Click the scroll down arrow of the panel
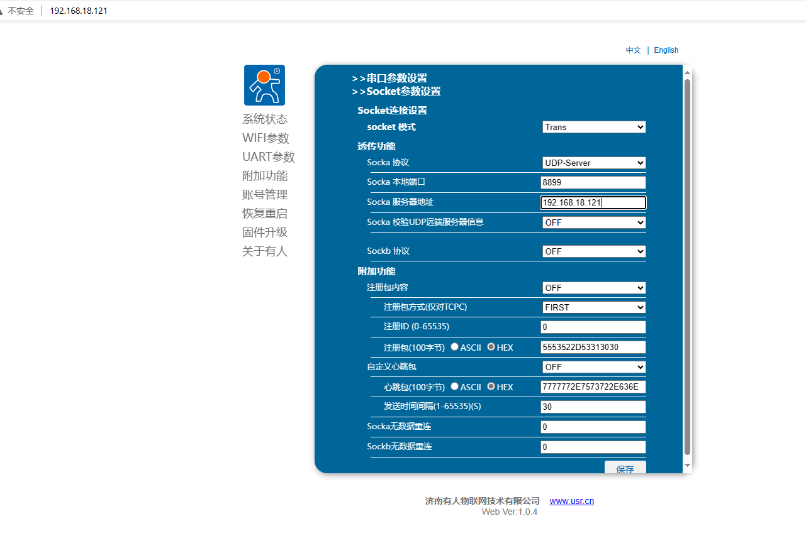The image size is (806, 548). (x=687, y=466)
